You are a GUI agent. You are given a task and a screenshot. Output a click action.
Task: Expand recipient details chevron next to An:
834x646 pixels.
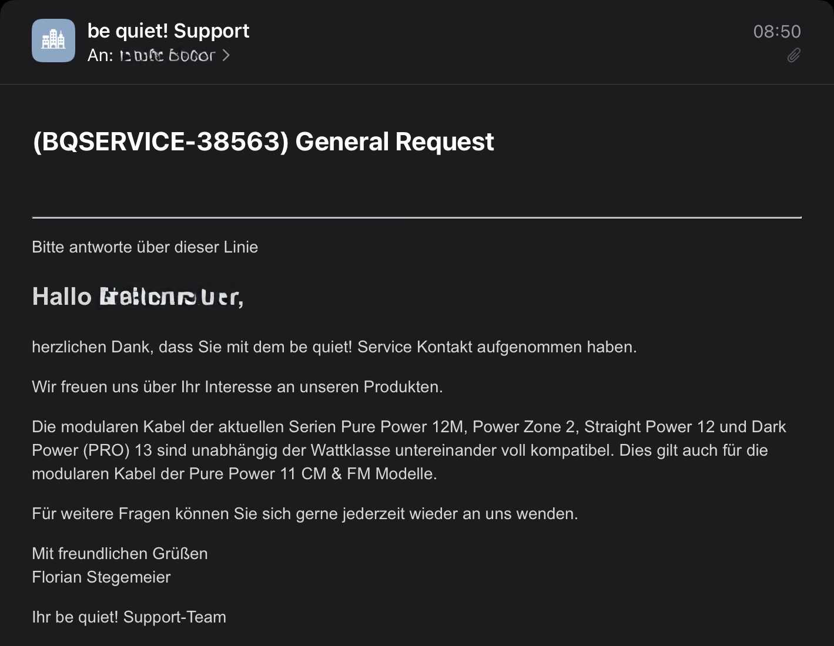tap(226, 55)
